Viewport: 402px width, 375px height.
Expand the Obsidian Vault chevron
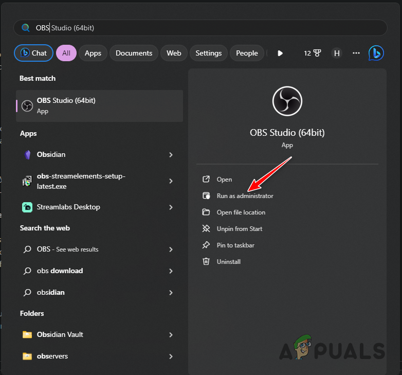[x=171, y=335]
